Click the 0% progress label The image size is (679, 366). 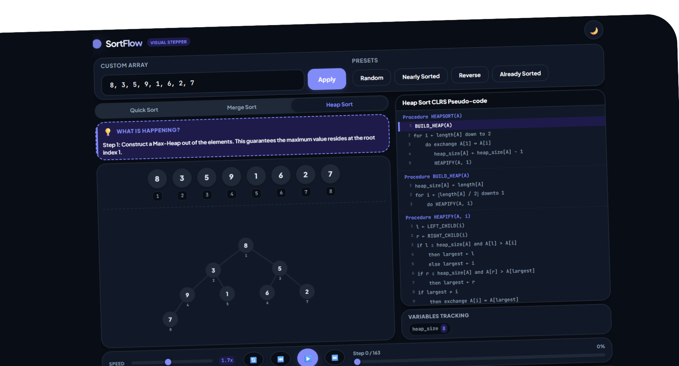click(601, 346)
